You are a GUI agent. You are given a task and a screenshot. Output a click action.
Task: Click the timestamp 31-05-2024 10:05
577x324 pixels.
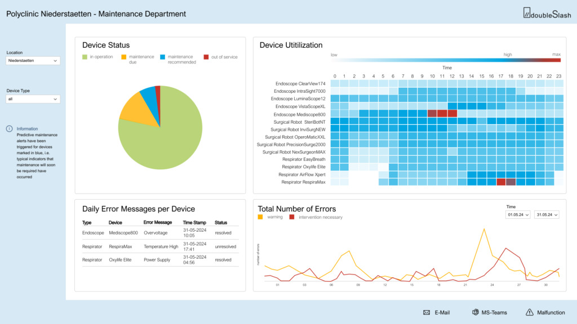click(x=194, y=233)
